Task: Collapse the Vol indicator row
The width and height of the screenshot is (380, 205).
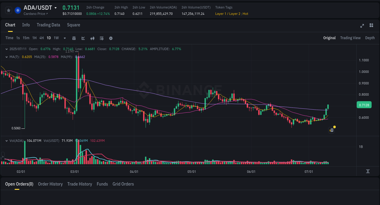Action: coord(7,141)
